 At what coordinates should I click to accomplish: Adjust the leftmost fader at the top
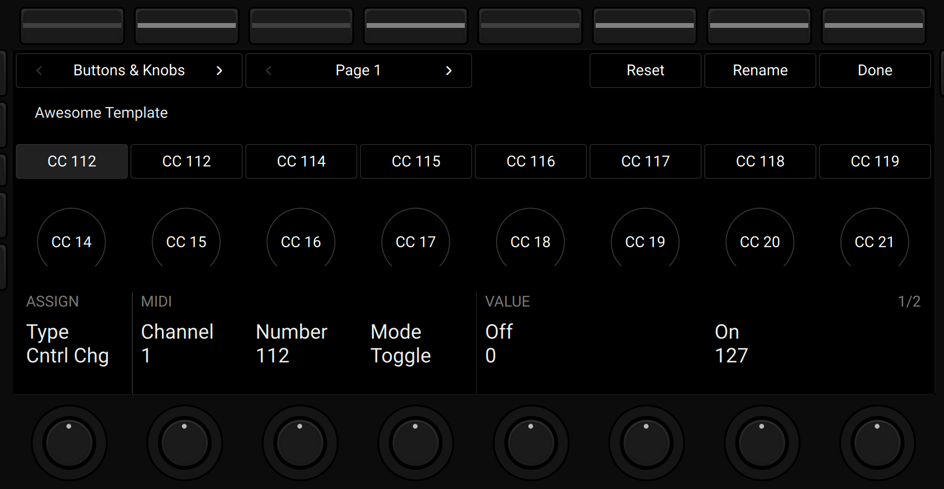tap(71, 25)
